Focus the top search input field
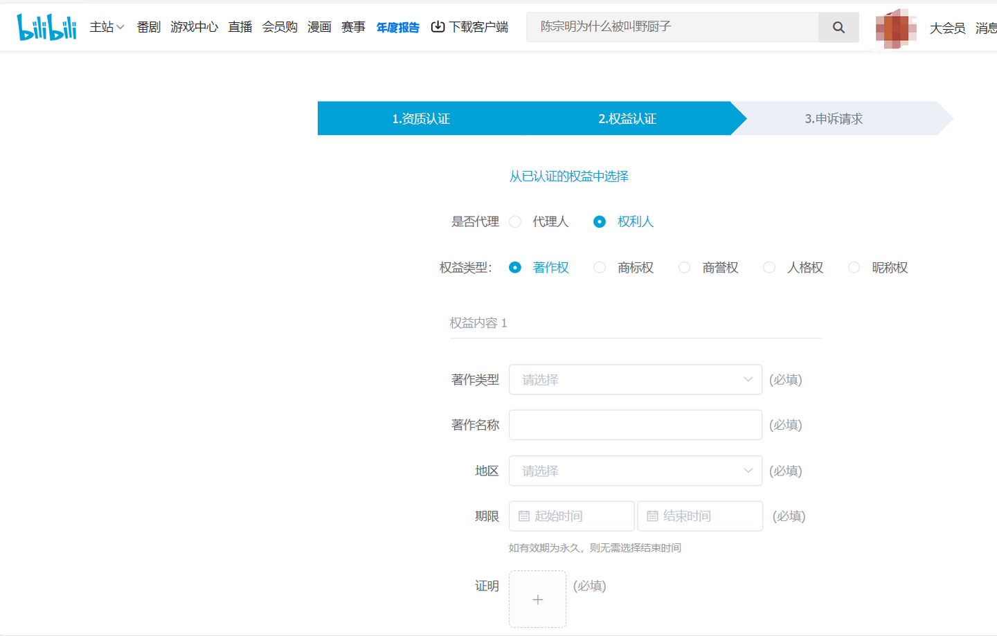997x636 pixels. click(672, 27)
